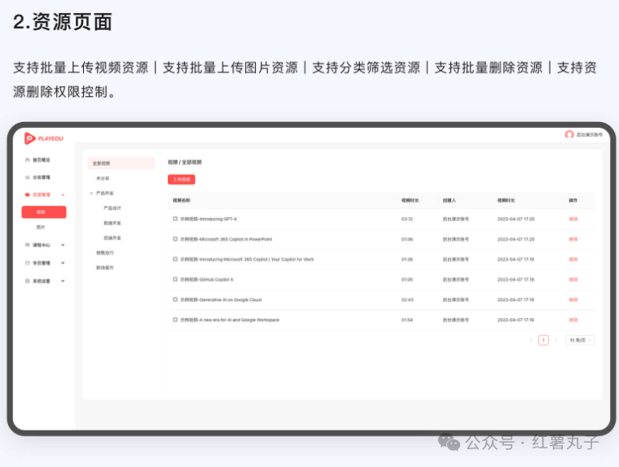Click the Generative AI on Google Cloud title
This screenshot has width=619, height=467.
221,299
